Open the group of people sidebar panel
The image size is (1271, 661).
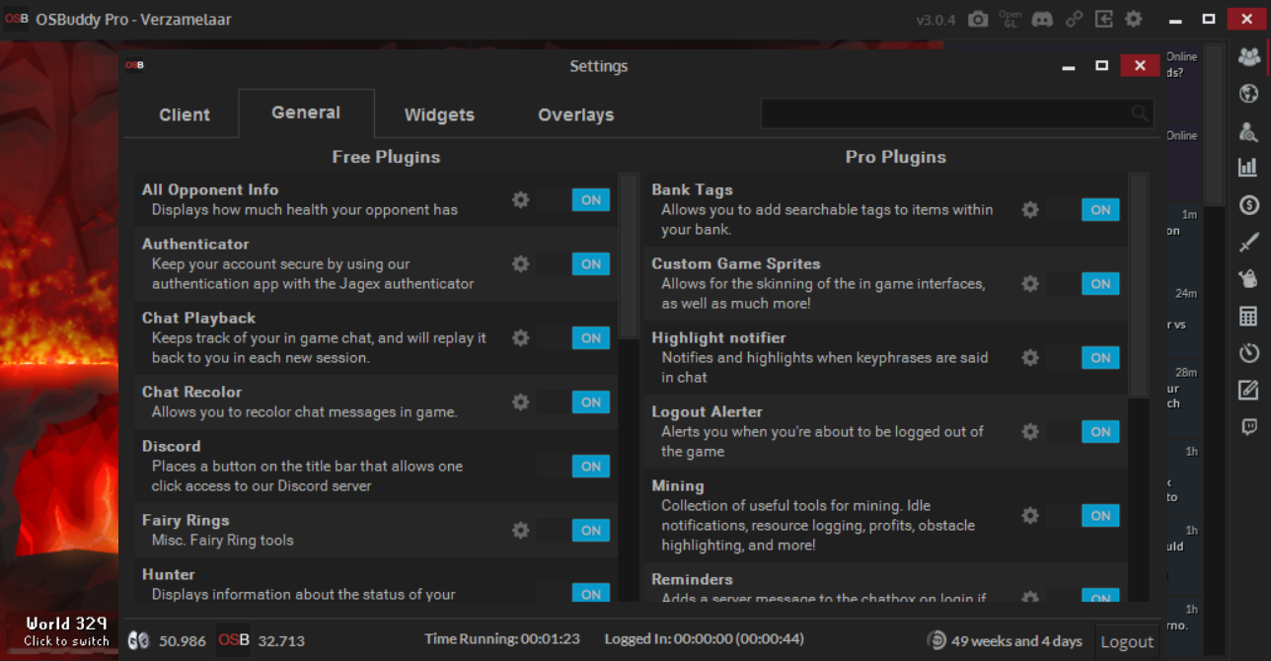(x=1248, y=57)
